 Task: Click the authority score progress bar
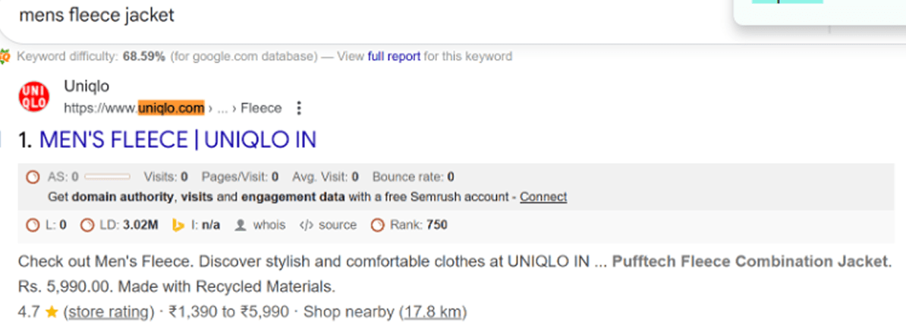(x=107, y=177)
